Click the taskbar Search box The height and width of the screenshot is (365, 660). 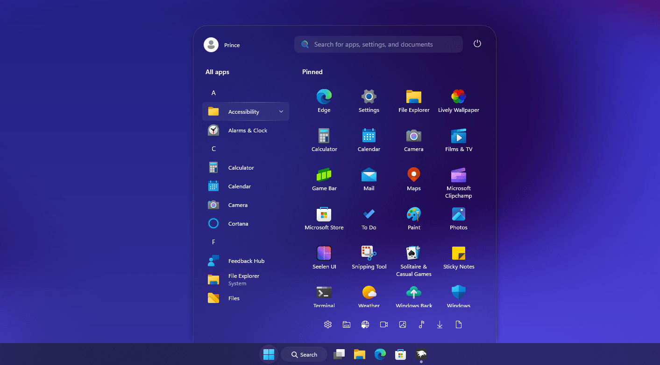(304, 355)
